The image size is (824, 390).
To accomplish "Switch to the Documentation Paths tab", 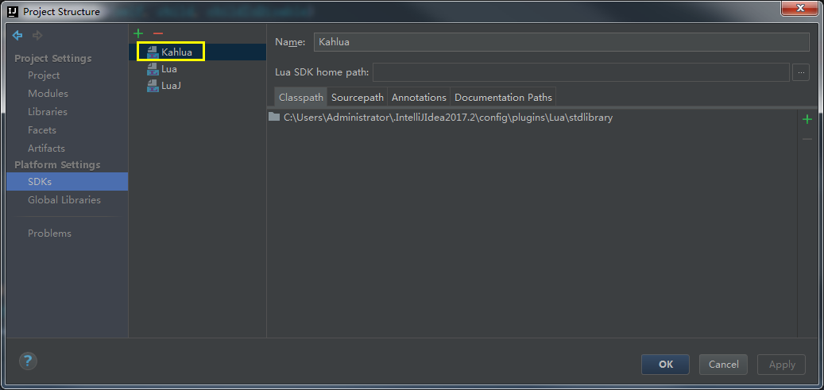I will 503,97.
